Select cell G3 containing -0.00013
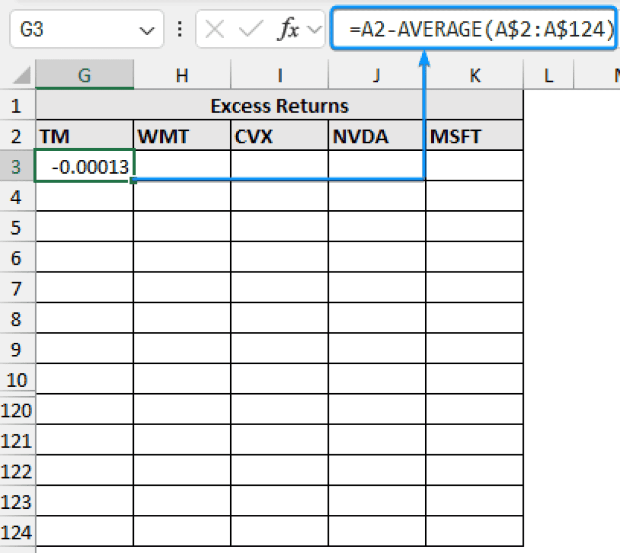Viewport: 620px width, 553px height. point(84,166)
